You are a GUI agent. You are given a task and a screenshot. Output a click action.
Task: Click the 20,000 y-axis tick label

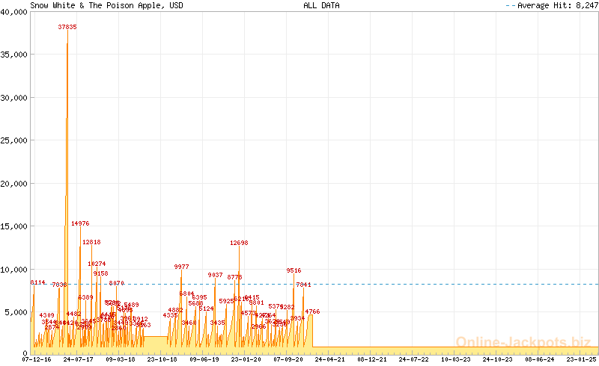[x=15, y=183]
